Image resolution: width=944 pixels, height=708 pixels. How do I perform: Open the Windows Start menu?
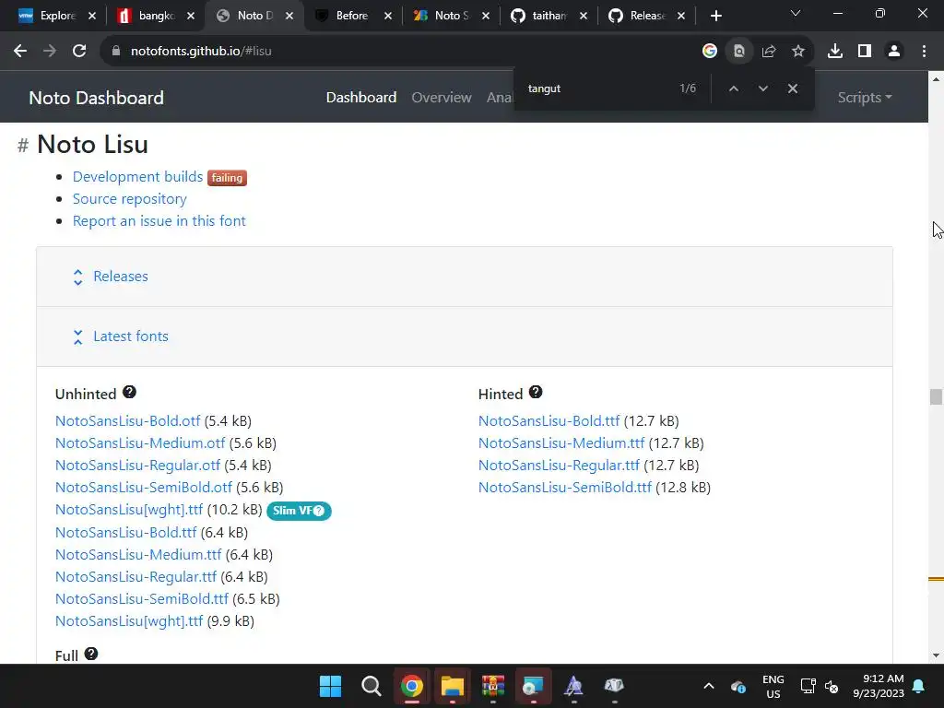click(330, 686)
